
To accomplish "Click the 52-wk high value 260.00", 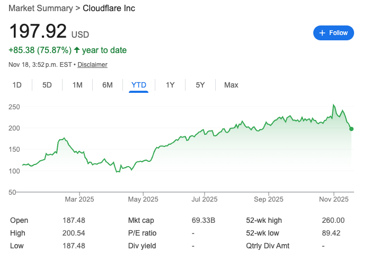I will click(x=333, y=220).
